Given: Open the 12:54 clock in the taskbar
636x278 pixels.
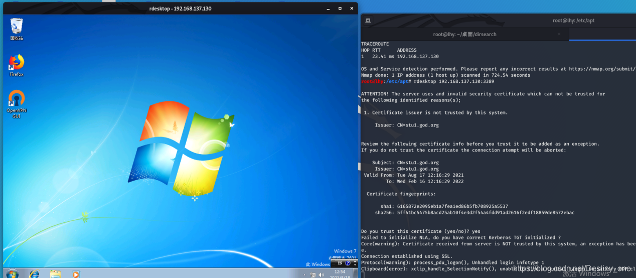Looking at the screenshot, I should [x=340, y=274].
